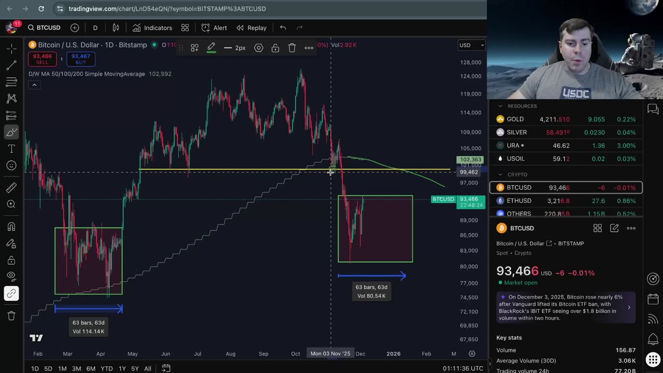Show All time range
Viewport: 663px width, 373px height.
tap(148, 368)
